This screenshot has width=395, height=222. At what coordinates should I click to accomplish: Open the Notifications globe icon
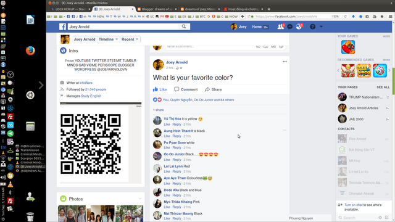click(x=299, y=27)
